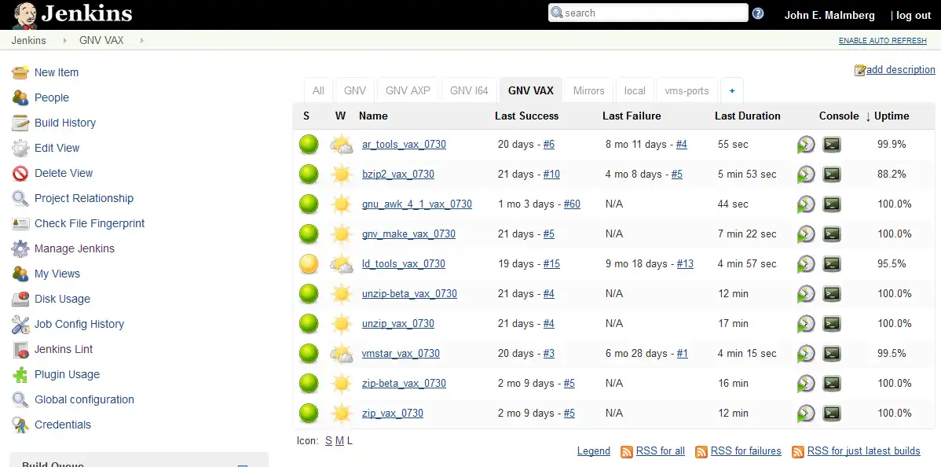
Task: Click Enable Auto Refresh link
Action: tap(882, 40)
